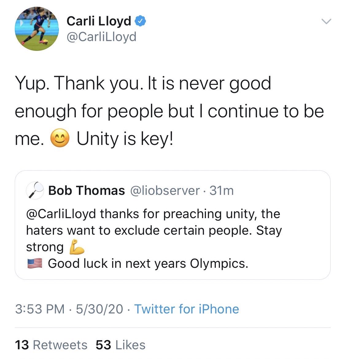Click the US flag emoji
This screenshot has height=360, width=345.
click(35, 263)
